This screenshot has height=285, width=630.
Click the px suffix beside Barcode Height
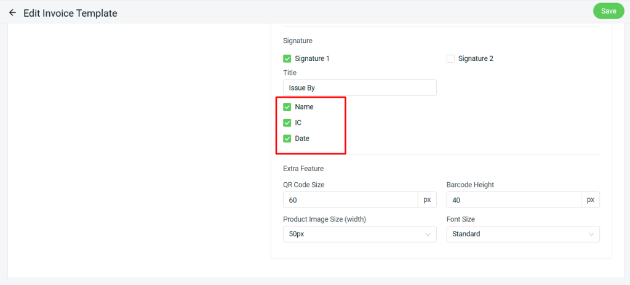coord(590,200)
